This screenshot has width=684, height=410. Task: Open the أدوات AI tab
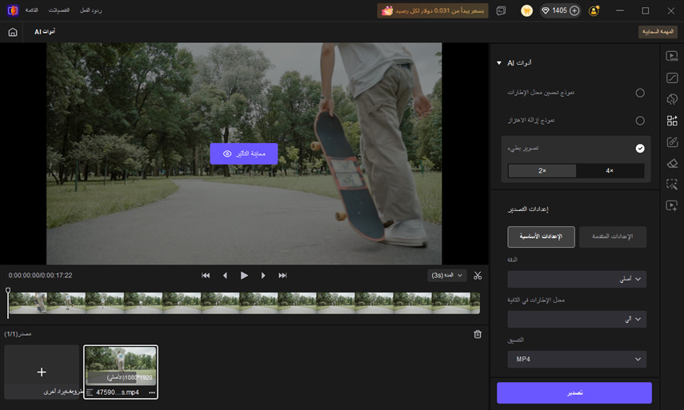pyautogui.click(x=45, y=32)
